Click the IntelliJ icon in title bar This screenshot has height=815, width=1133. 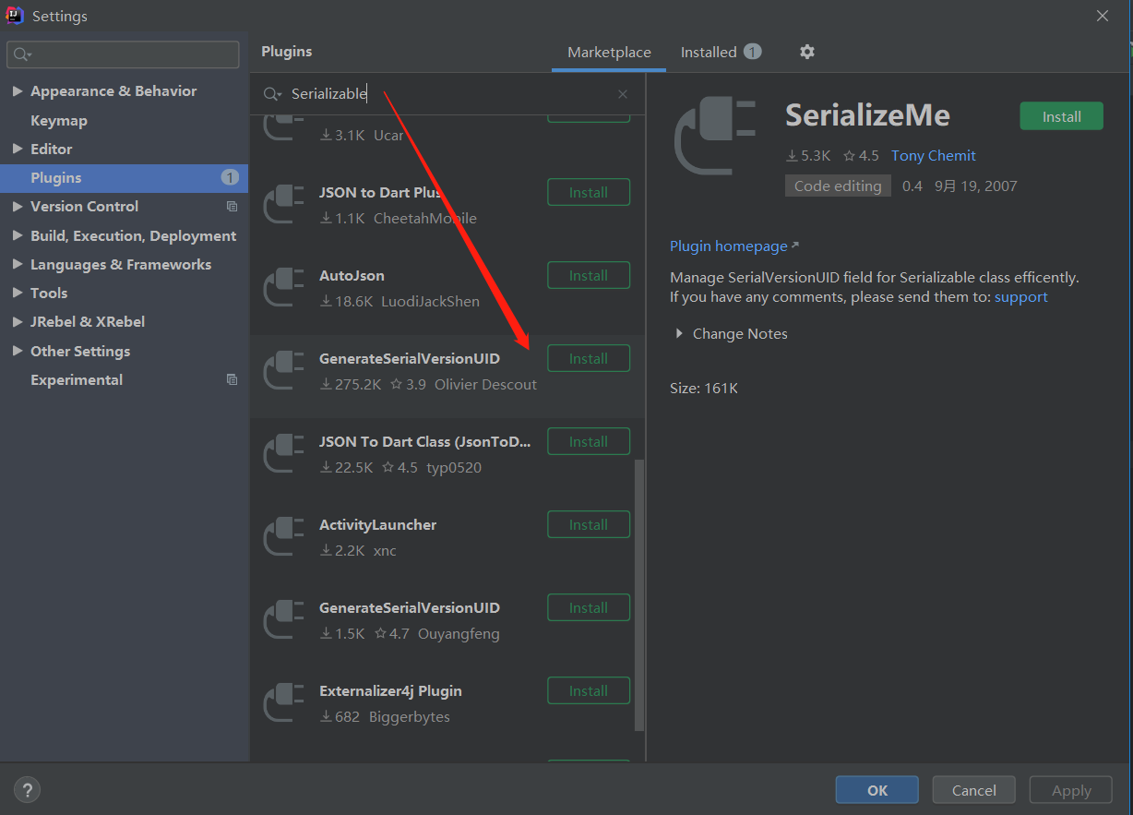coord(15,16)
